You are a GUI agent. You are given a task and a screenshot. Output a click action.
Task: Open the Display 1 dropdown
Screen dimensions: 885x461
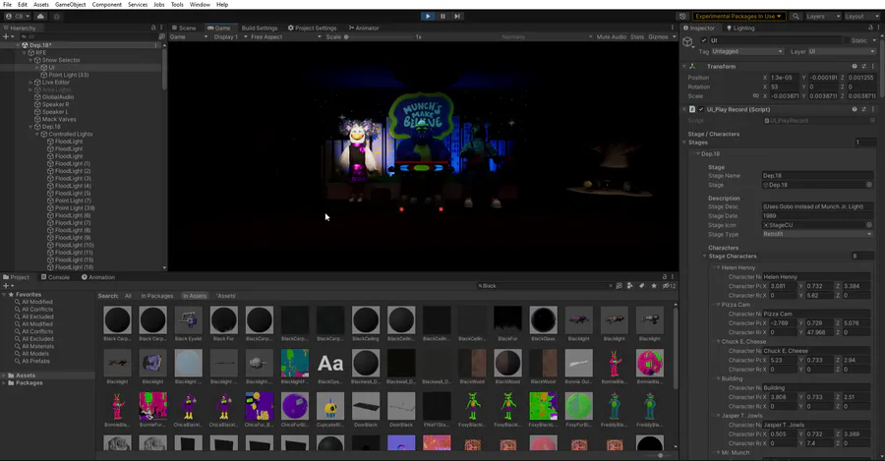[x=230, y=36]
